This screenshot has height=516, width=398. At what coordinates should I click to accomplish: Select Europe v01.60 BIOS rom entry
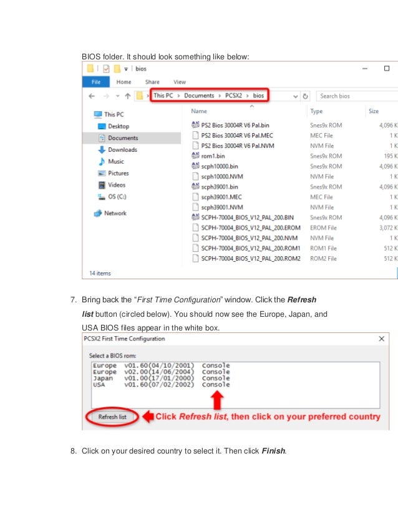[162, 365]
